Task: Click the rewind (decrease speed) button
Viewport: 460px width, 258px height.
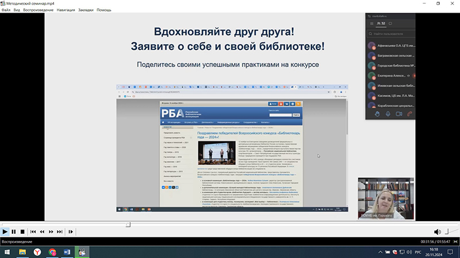Action: pos(43,232)
